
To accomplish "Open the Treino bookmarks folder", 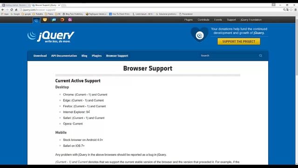I will click(49, 14).
